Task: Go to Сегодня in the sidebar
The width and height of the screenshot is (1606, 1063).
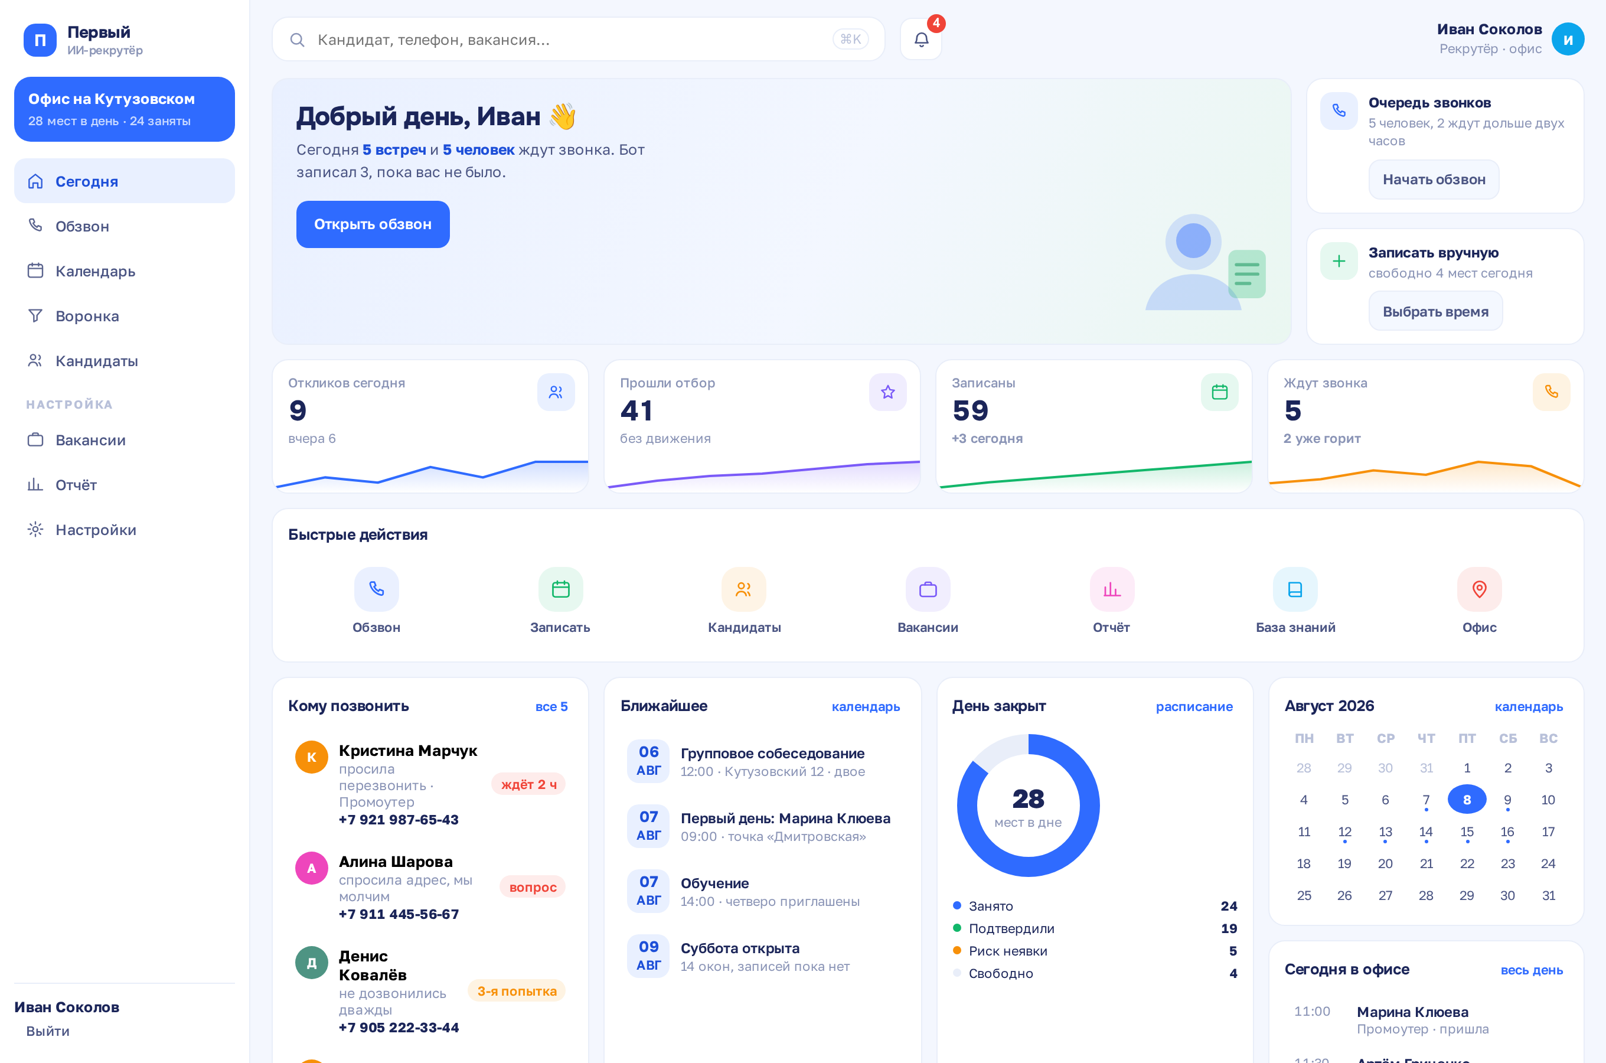Action: point(125,181)
